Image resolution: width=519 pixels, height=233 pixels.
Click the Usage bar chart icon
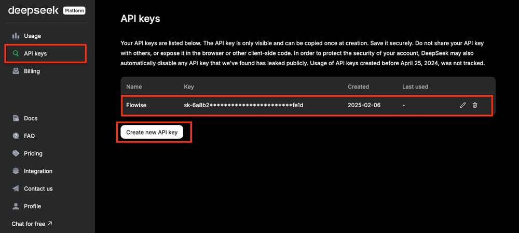(x=15, y=36)
